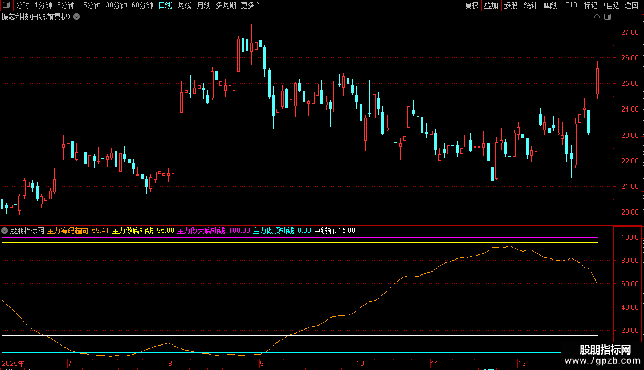Click the 中线轴: 15.00 label
The width and height of the screenshot is (644, 370).
(335, 231)
